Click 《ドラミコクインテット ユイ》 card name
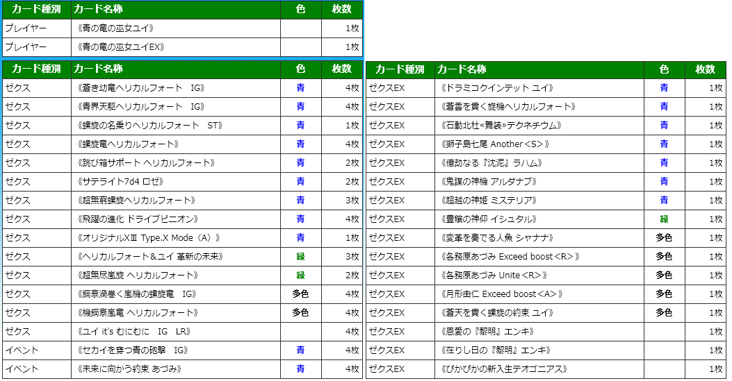The height and width of the screenshot is (381, 732). coord(498,88)
